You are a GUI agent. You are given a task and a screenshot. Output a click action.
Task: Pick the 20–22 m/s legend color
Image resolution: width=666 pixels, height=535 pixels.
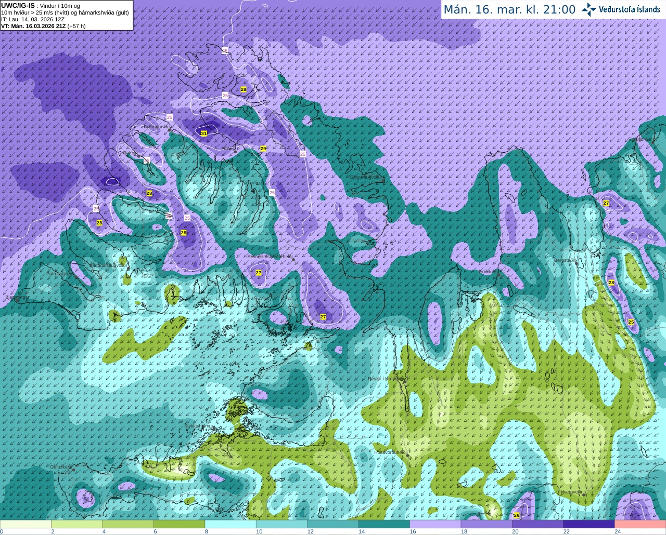[x=538, y=524]
